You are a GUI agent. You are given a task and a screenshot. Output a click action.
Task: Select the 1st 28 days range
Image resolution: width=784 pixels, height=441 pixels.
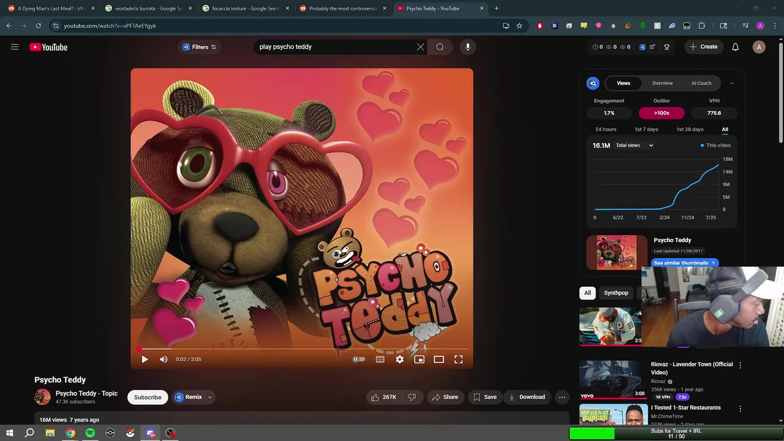[690, 129]
